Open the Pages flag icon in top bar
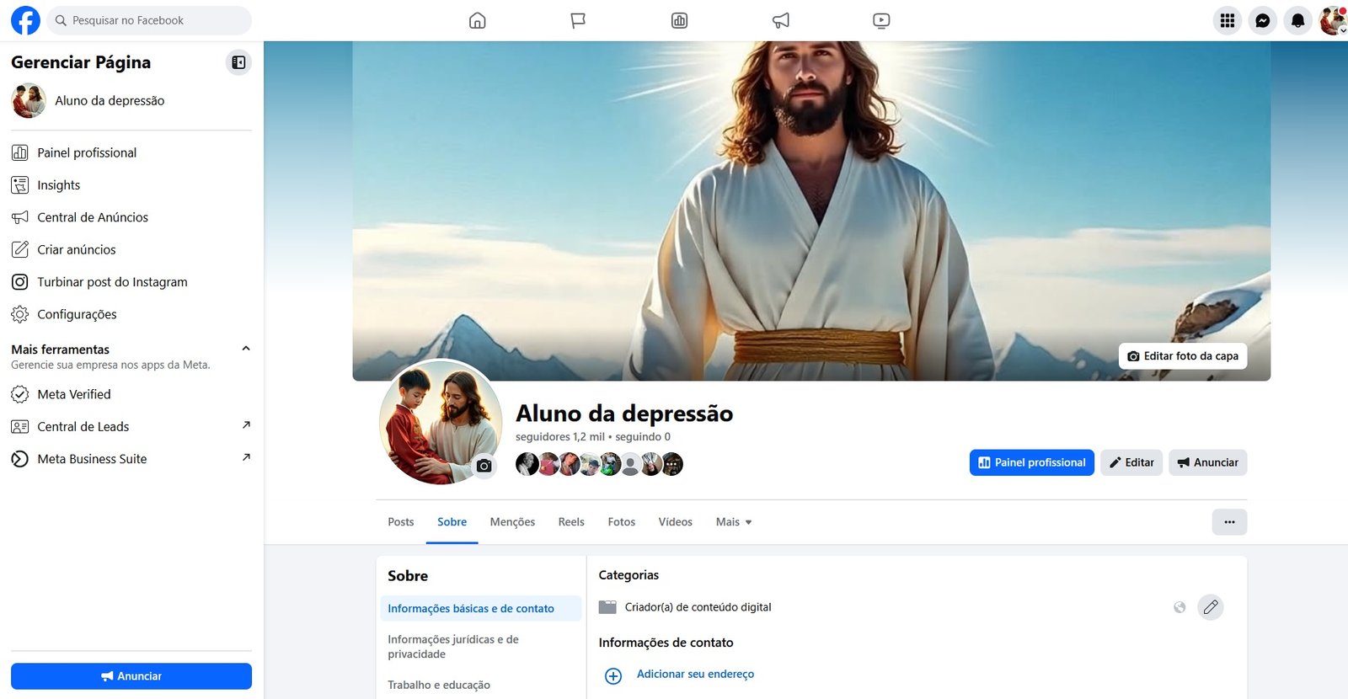Viewport: 1348px width, 699px height. (578, 20)
